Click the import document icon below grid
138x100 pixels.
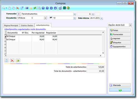(x=18, y=60)
